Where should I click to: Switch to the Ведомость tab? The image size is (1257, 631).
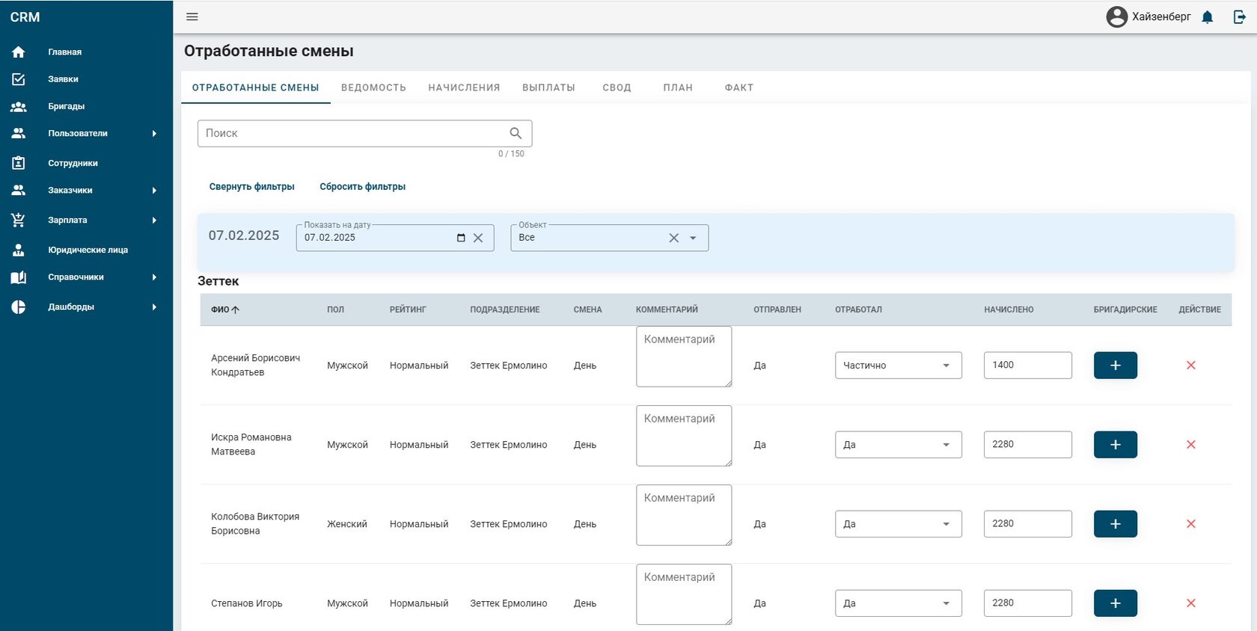tap(373, 87)
